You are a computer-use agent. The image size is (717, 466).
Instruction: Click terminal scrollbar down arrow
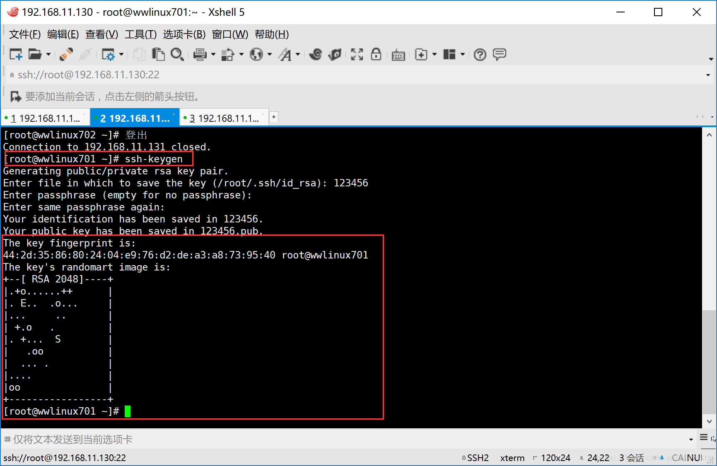(709, 421)
